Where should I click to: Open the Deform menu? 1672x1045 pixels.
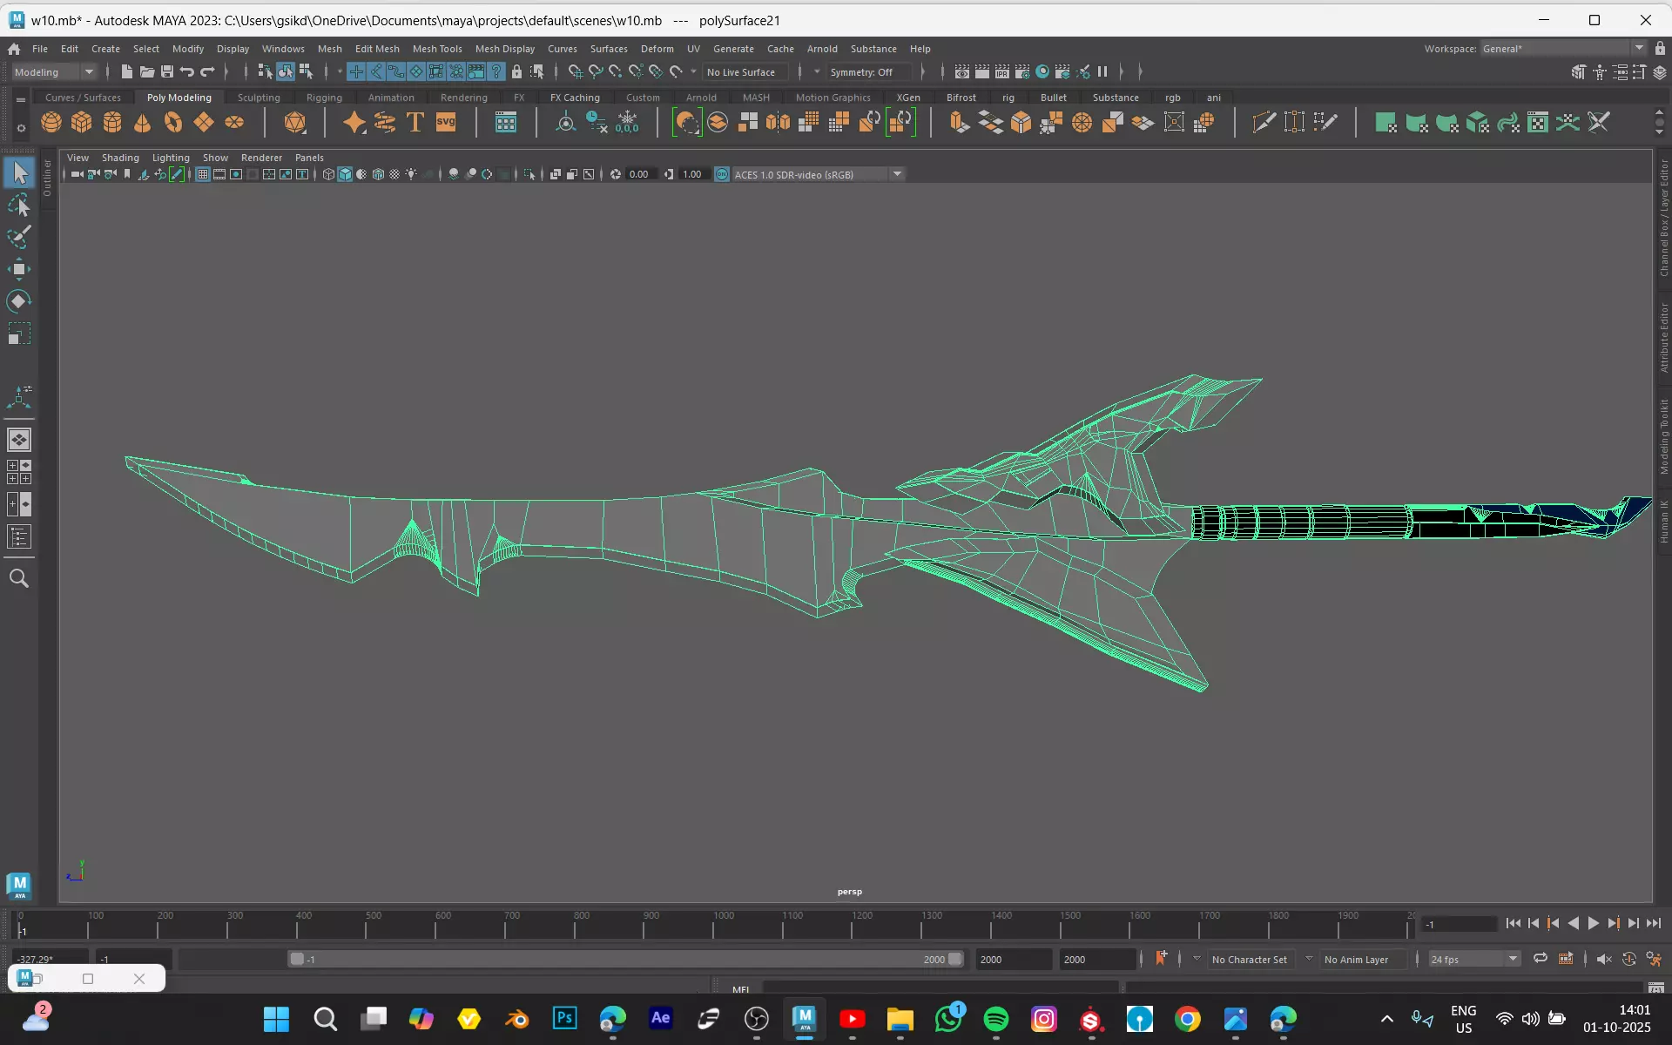[x=657, y=49]
